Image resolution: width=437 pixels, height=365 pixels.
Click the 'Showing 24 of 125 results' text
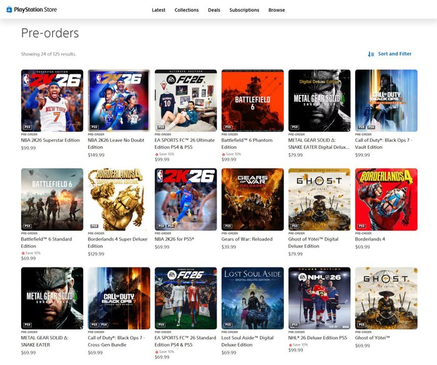pyautogui.click(x=49, y=54)
